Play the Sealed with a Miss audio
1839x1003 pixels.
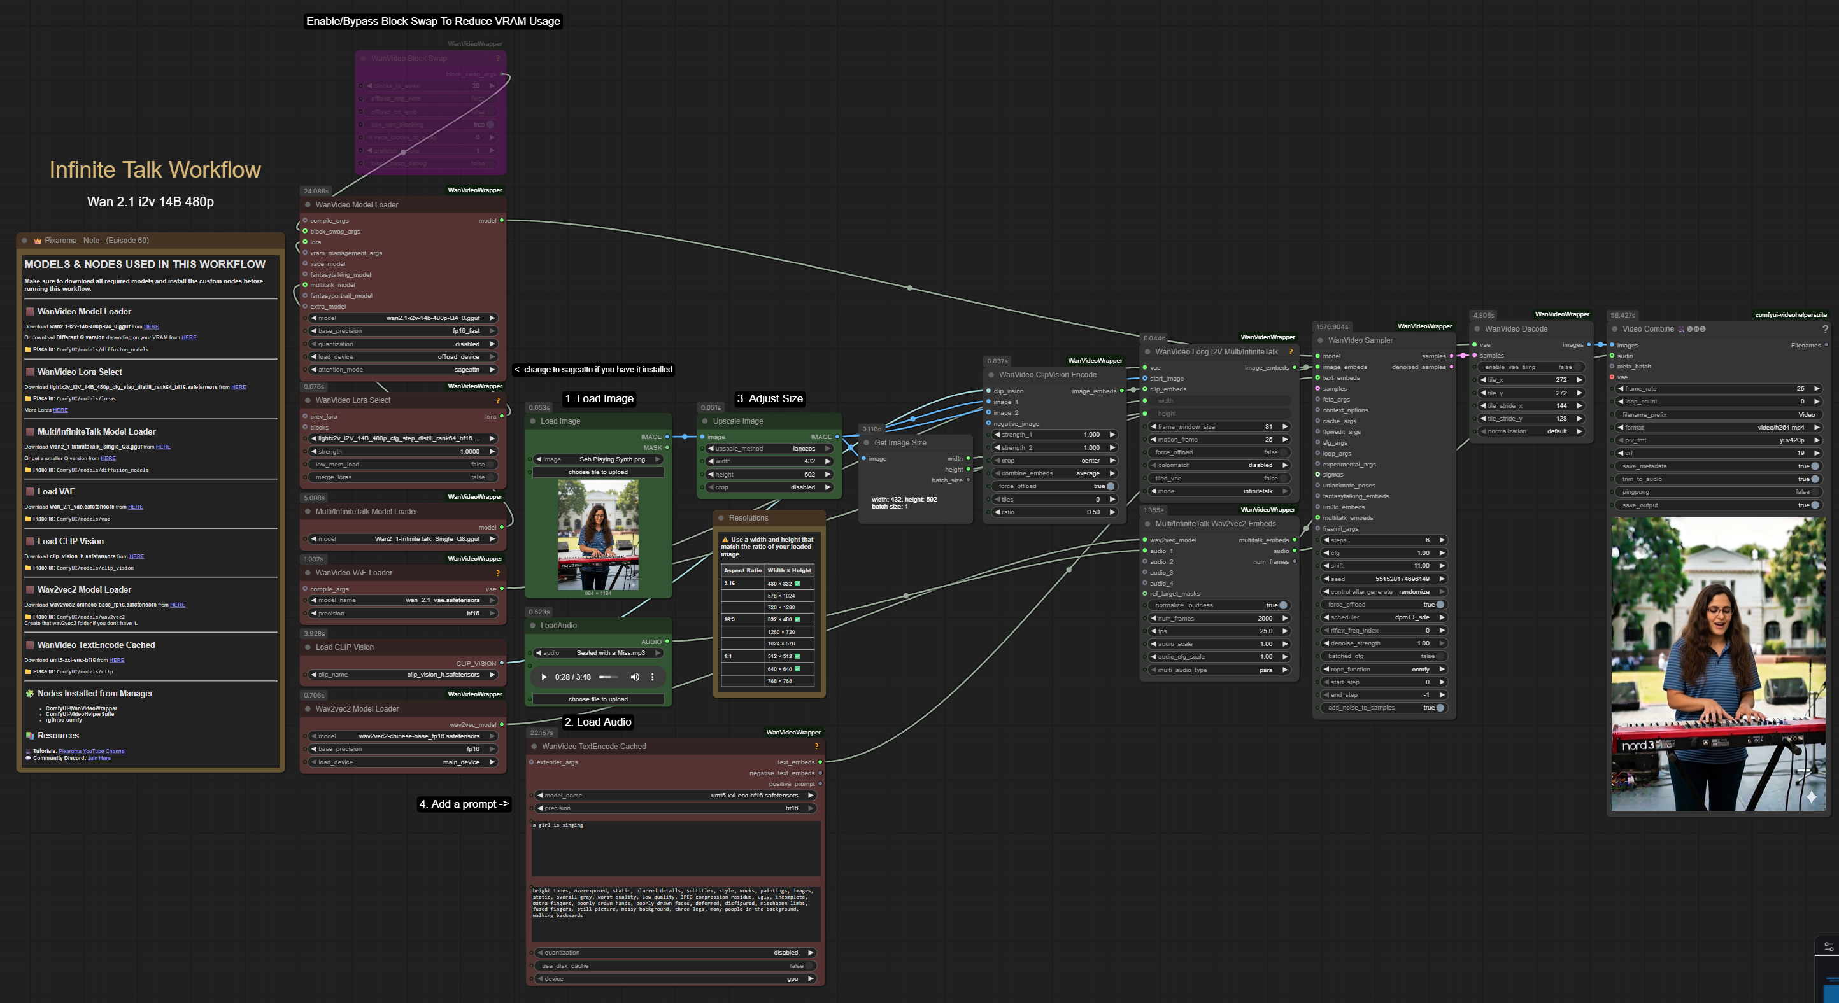(x=544, y=677)
